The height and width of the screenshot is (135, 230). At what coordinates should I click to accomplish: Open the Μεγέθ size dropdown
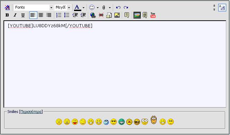(x=63, y=7)
